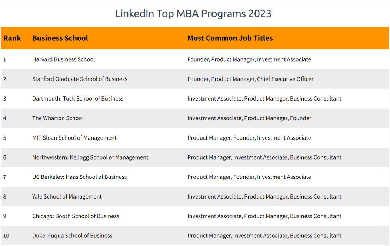Click MIT Sloan School of Management
Image resolution: width=390 pixels, height=246 pixels.
click(74, 138)
